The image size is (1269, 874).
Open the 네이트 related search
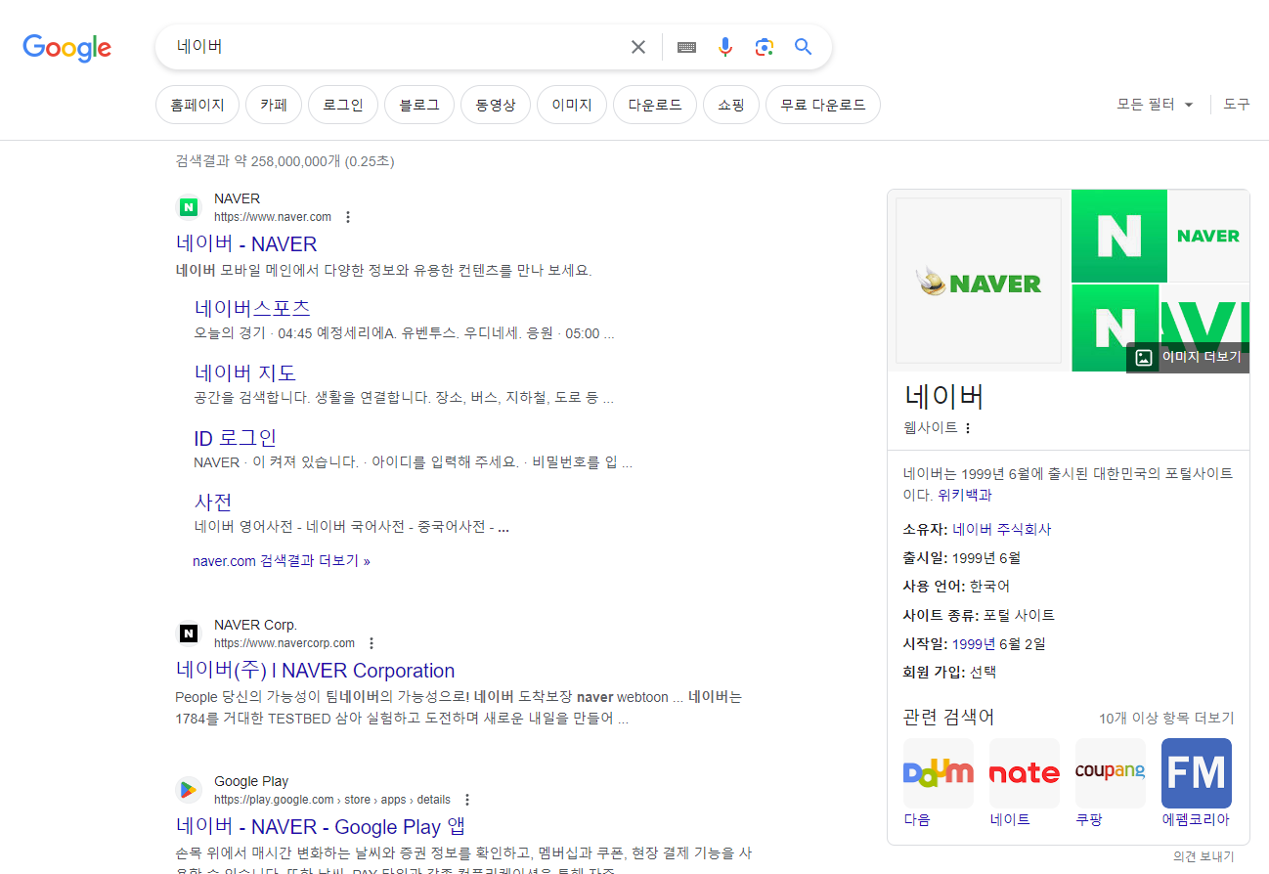[x=1025, y=783]
